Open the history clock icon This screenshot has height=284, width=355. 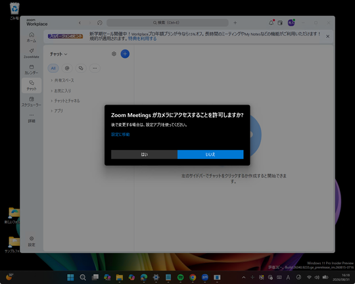[x=100, y=22]
